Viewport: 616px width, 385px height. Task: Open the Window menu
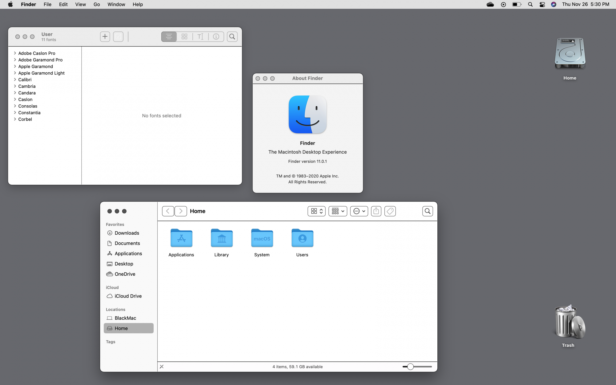pos(116,4)
